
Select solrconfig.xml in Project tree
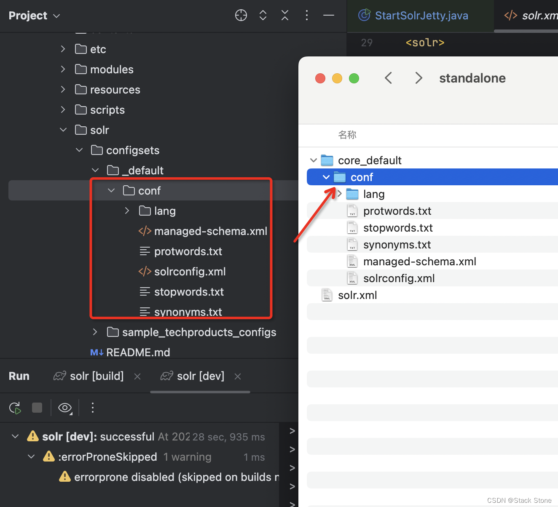coord(190,272)
